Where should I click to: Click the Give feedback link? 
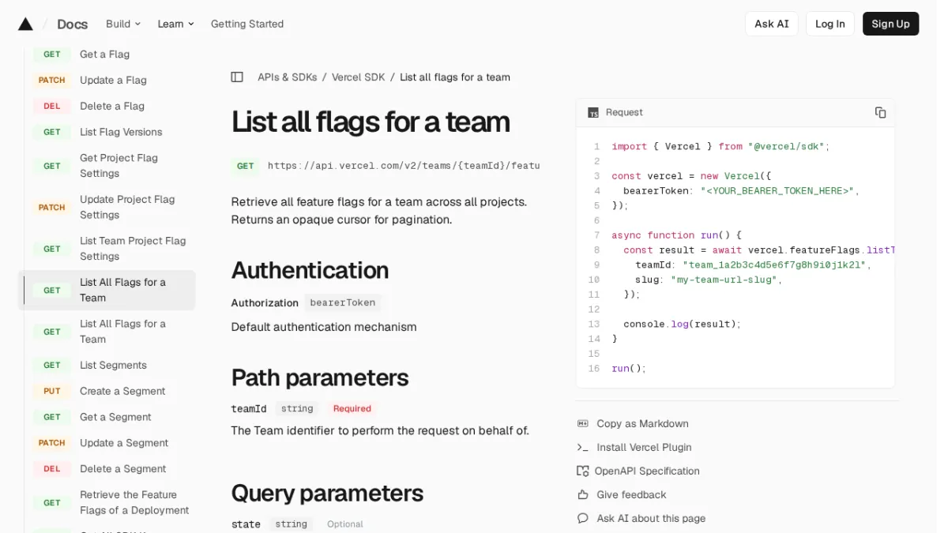click(x=631, y=495)
